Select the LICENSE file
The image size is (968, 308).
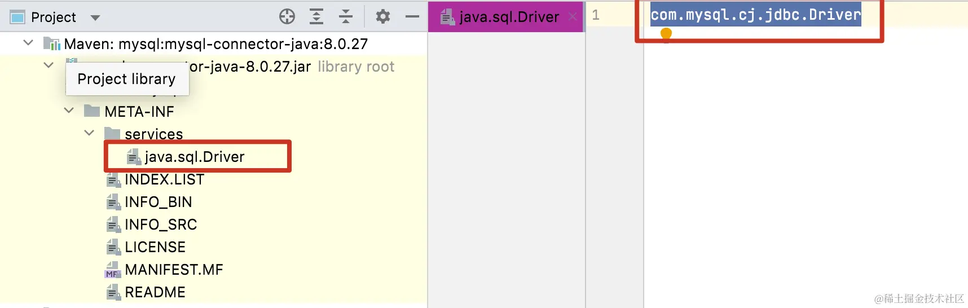pos(155,247)
